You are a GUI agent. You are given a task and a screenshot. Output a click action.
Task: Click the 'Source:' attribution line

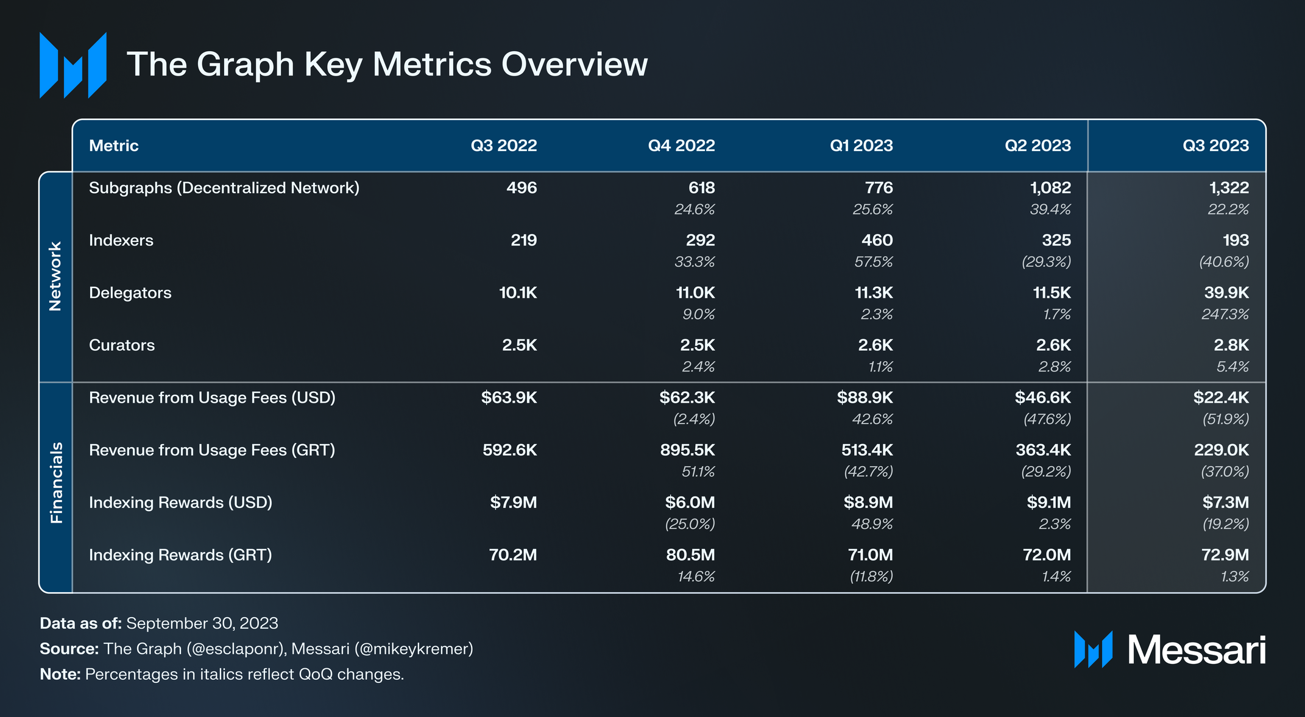(x=256, y=649)
